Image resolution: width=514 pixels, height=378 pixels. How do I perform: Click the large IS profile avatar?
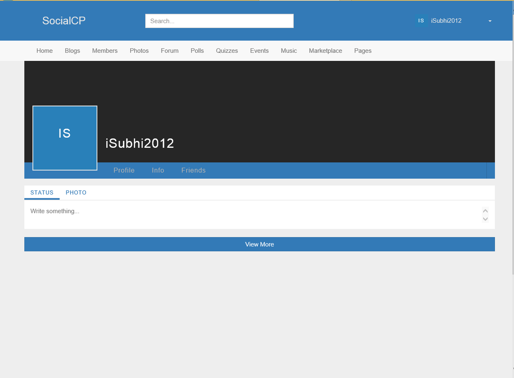[65, 138]
